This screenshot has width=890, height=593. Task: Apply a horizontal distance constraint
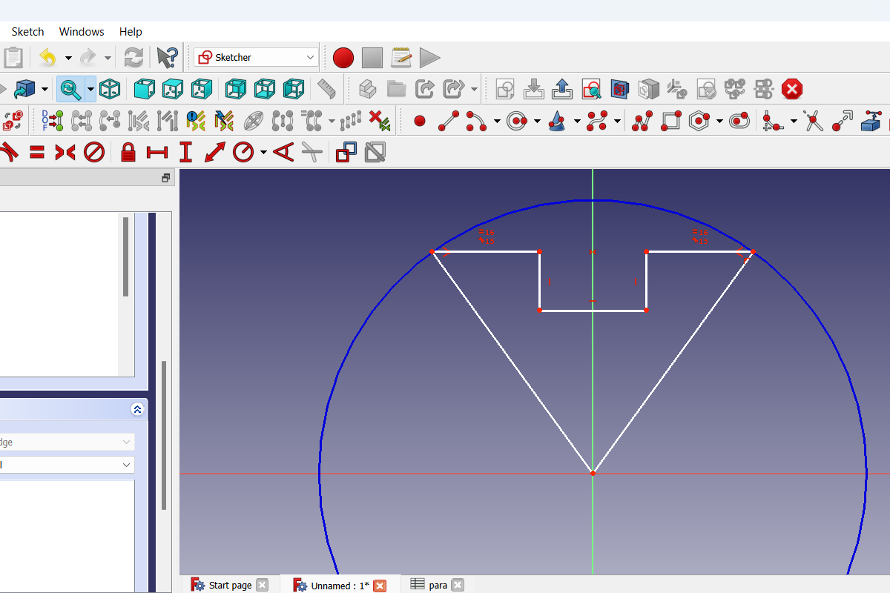(x=156, y=152)
